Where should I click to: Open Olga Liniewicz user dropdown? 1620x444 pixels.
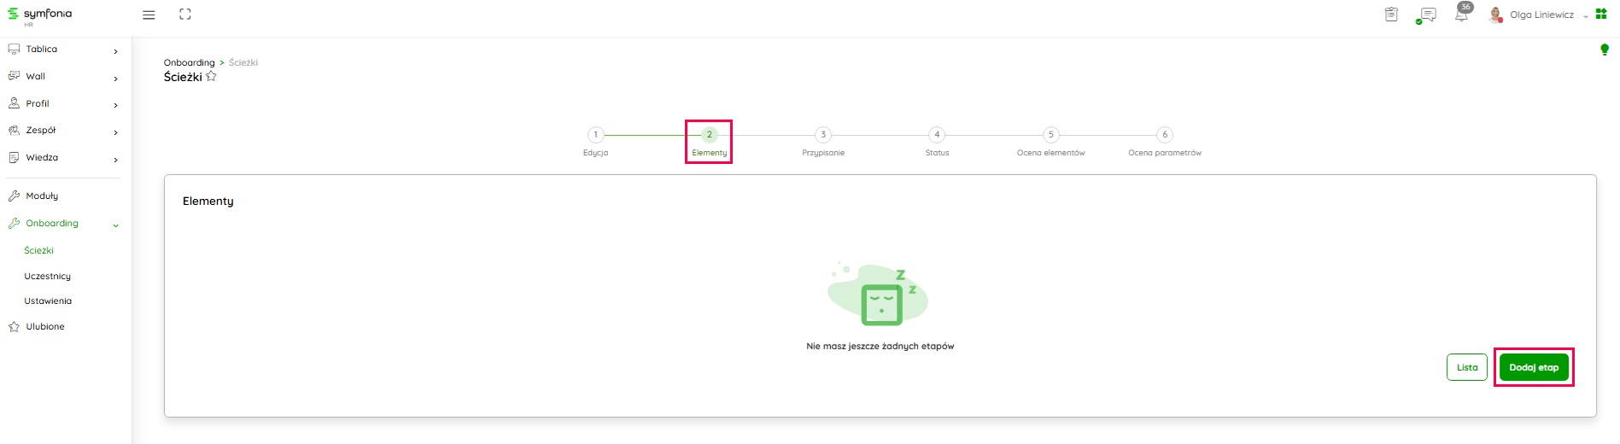coord(1540,15)
